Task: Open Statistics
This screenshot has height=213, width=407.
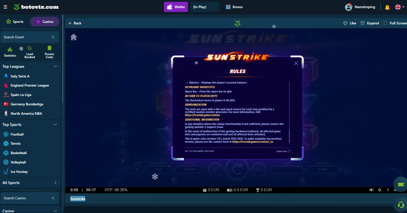Action: [10, 52]
